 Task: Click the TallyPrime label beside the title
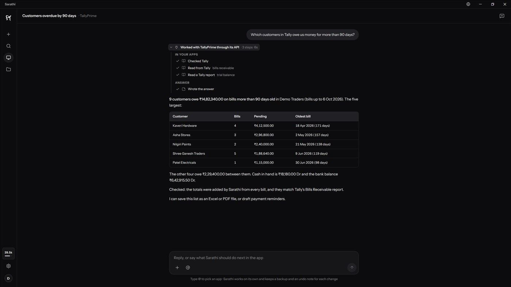(x=88, y=16)
